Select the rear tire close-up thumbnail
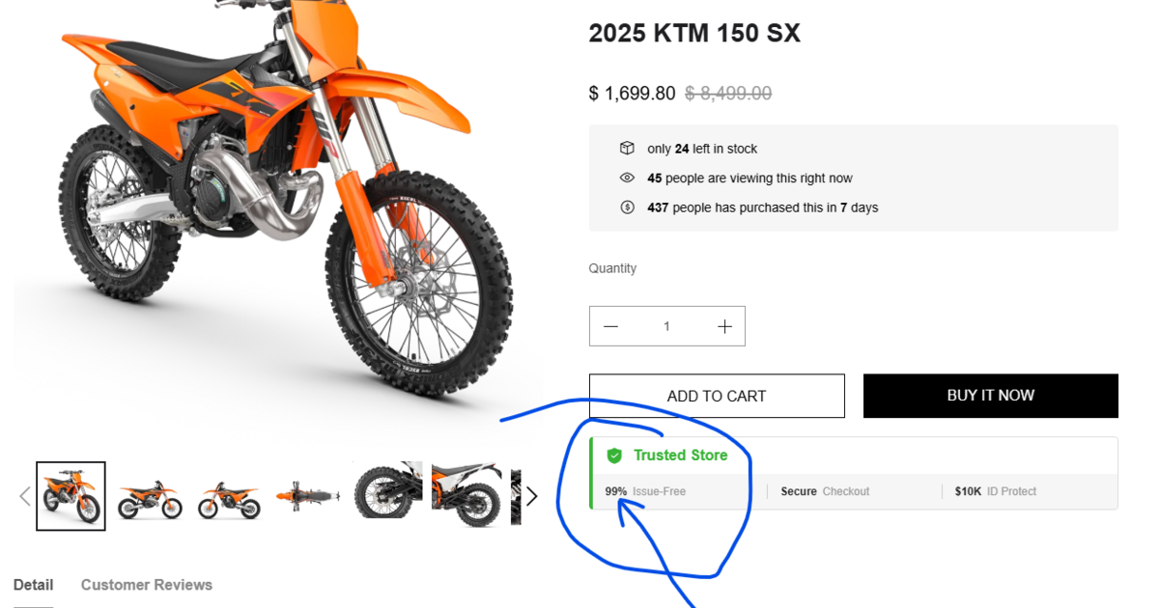1159x608 pixels. [x=386, y=494]
